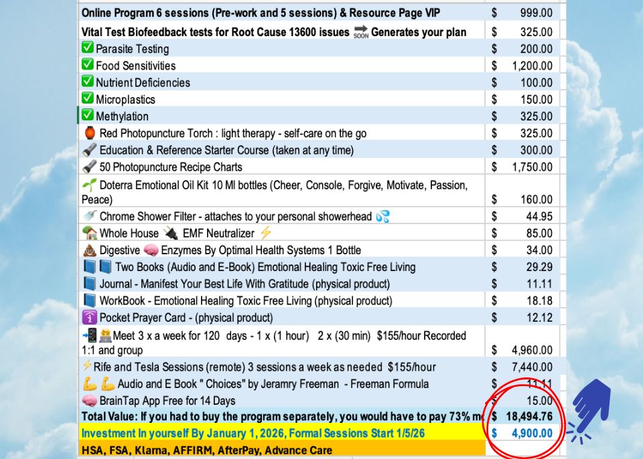Screen dimensions: 643x459
Task: Click the brain emoji before Enzymes
Action: 151,250
